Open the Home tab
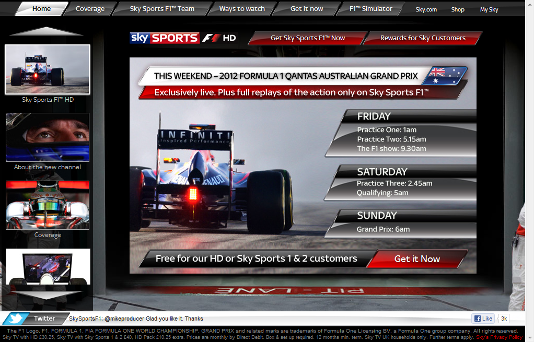The height and width of the screenshot is (342, 534). pyautogui.click(x=41, y=9)
